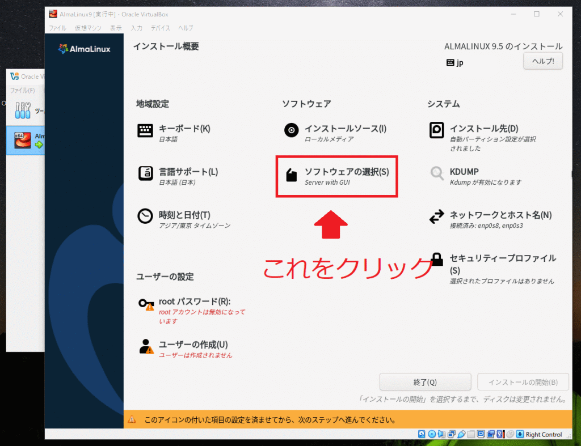Click the CPU virtualization V status icon
Screen dimensions: 581x446
click(500, 434)
